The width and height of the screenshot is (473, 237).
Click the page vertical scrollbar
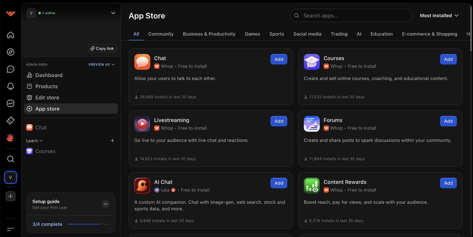pyautogui.click(x=471, y=29)
